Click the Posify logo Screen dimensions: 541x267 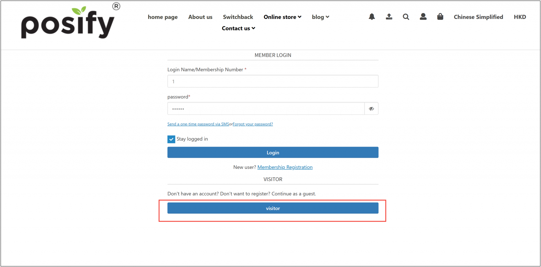pos(68,23)
